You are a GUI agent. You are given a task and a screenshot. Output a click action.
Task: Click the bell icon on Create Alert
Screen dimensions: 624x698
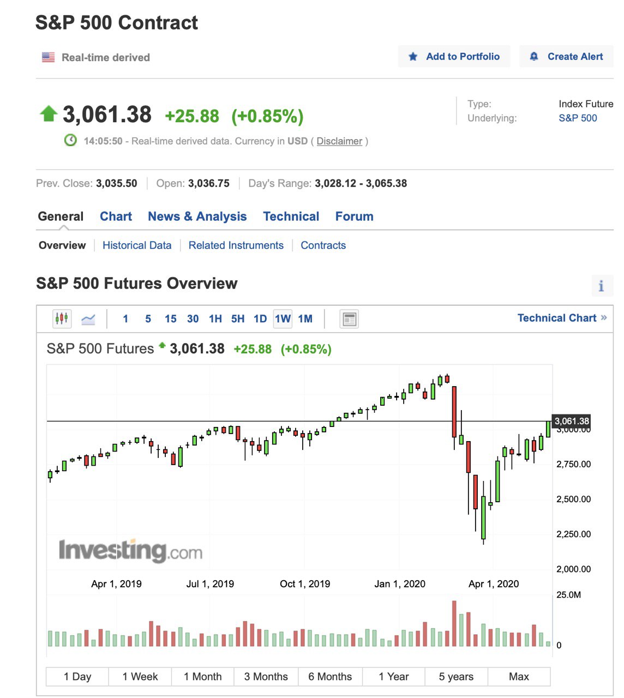[x=534, y=57]
